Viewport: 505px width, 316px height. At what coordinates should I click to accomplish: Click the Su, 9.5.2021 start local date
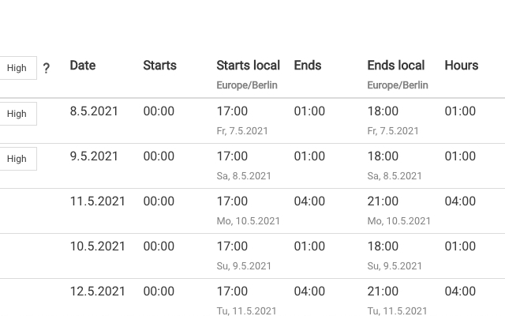click(x=244, y=266)
